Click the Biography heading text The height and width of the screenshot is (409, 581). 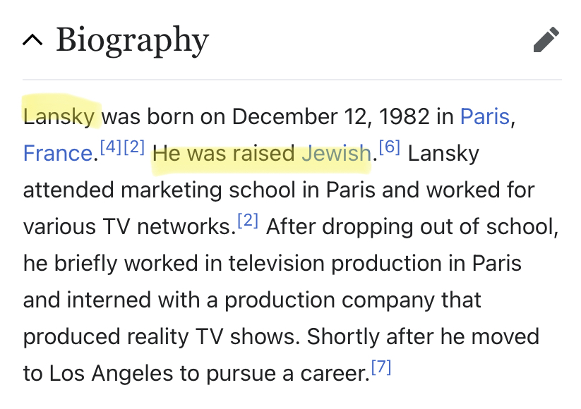(132, 40)
